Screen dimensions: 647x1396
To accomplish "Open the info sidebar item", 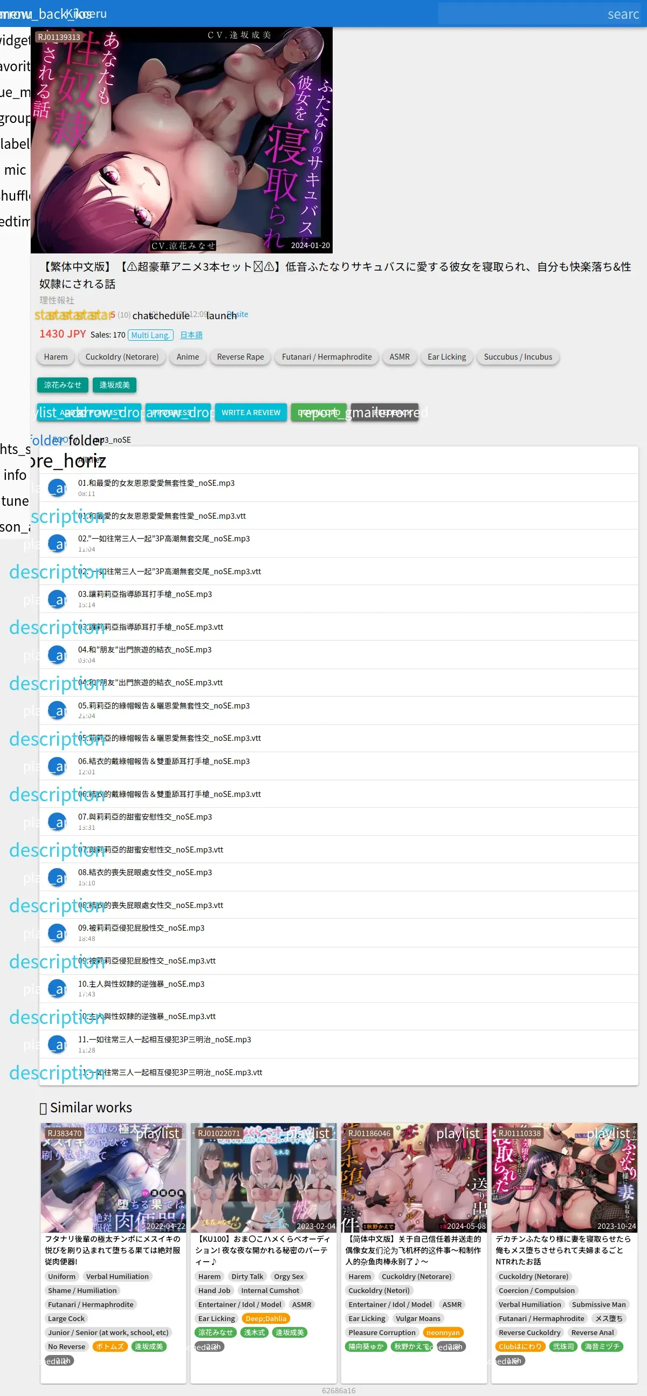I will click(x=15, y=474).
